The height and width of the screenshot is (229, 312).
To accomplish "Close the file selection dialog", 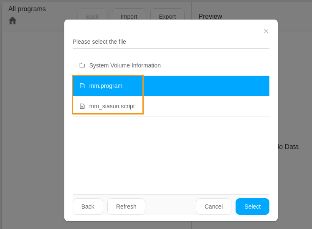I will [x=266, y=31].
